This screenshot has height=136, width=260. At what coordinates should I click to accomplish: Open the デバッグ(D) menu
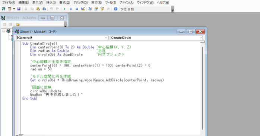80,3
